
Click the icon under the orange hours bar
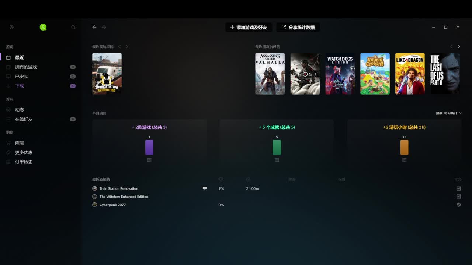pos(405,160)
